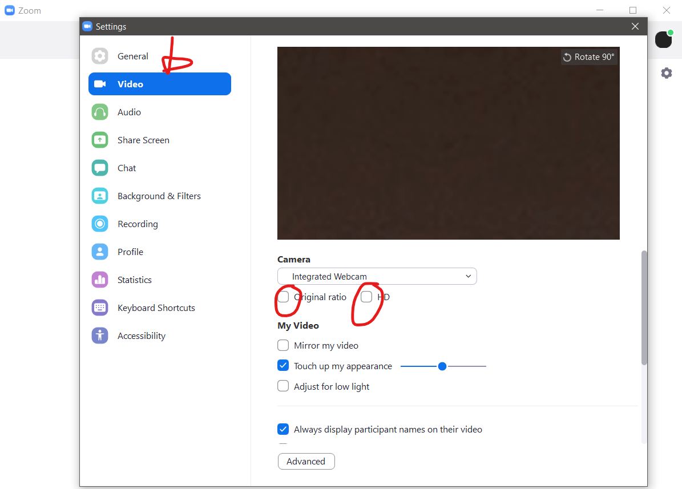Open the Integrated Webcam camera dropdown
The width and height of the screenshot is (682, 489).
377,276
